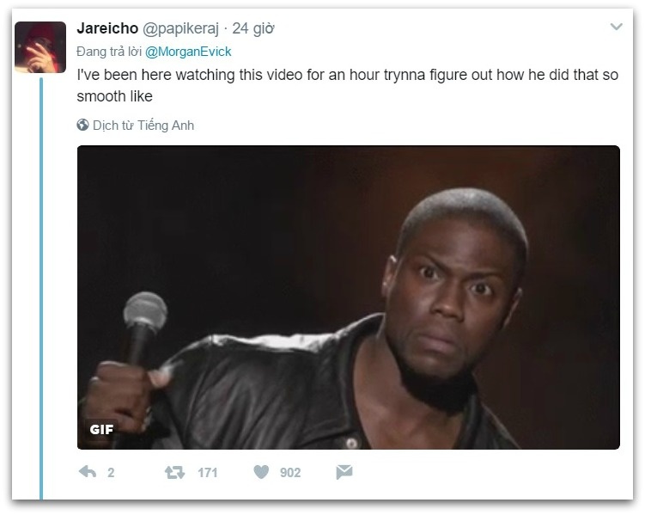Click the GIF badge label
The height and width of the screenshot is (515, 645).
[101, 429]
